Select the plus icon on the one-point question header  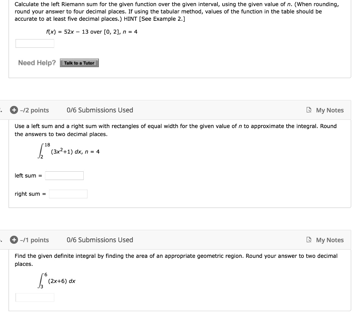pos(13,240)
